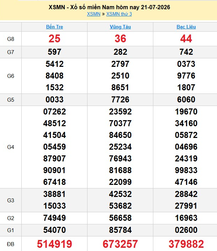Screen dimensions: 217x251
Task: Click Bến Tre G8 number 25
Action: [x=54, y=39]
